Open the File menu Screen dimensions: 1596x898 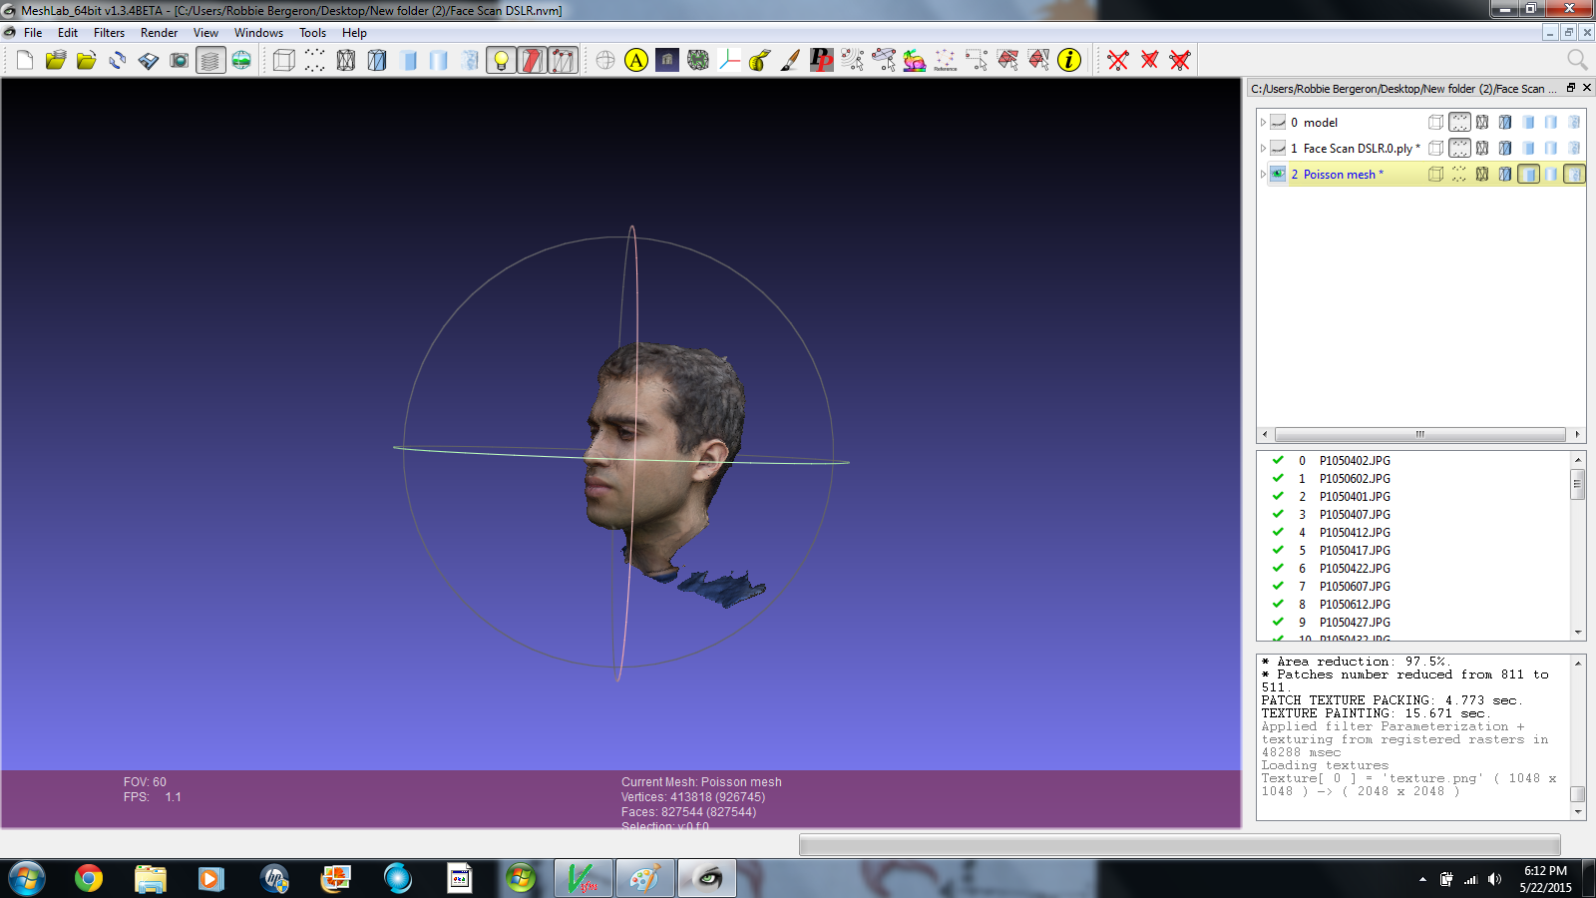(x=33, y=33)
